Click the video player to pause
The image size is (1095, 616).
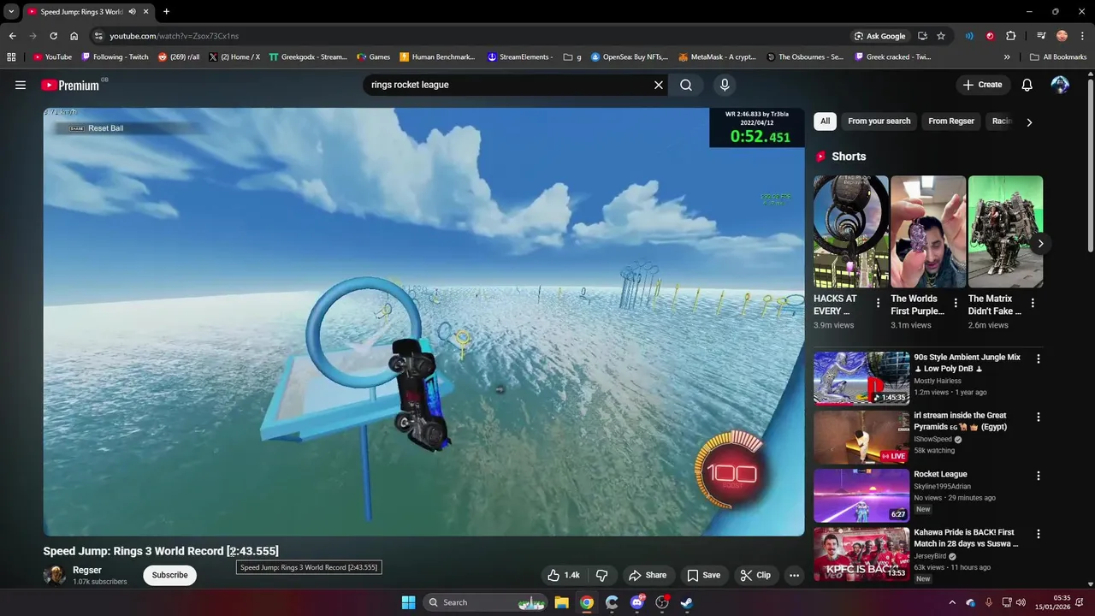423,322
